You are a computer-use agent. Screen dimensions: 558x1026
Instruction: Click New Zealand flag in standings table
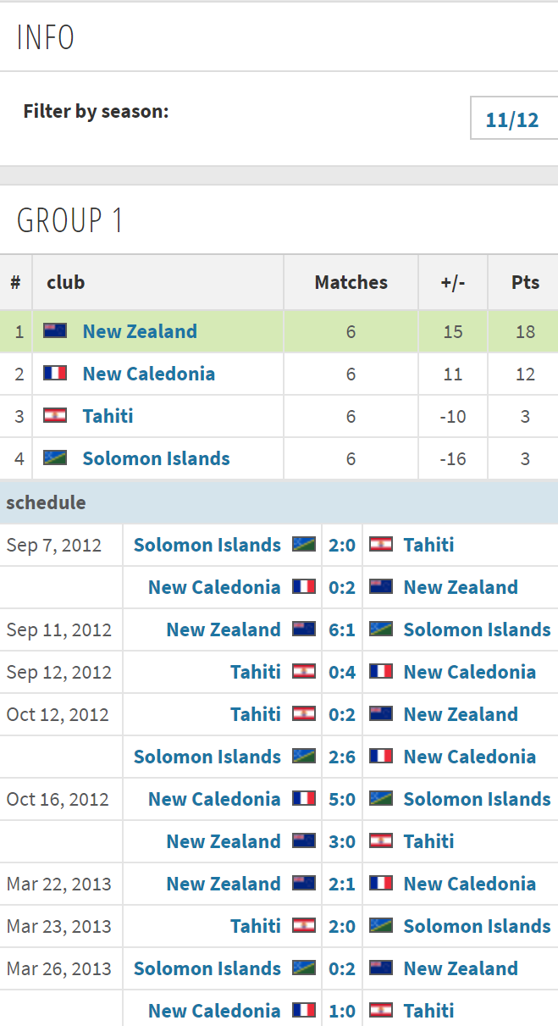pyautogui.click(x=55, y=331)
